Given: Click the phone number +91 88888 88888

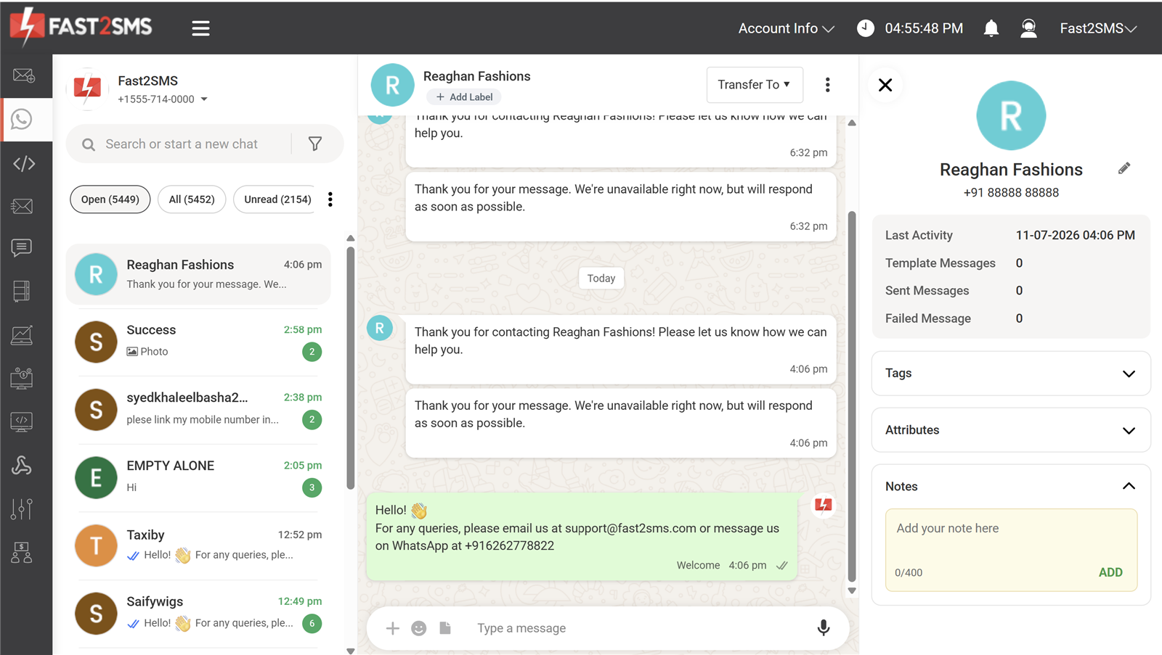Looking at the screenshot, I should tap(1011, 193).
